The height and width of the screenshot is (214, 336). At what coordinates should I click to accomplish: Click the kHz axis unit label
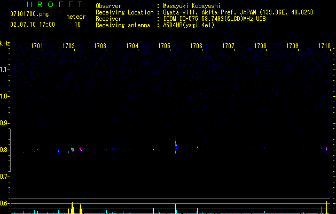coord(5,43)
